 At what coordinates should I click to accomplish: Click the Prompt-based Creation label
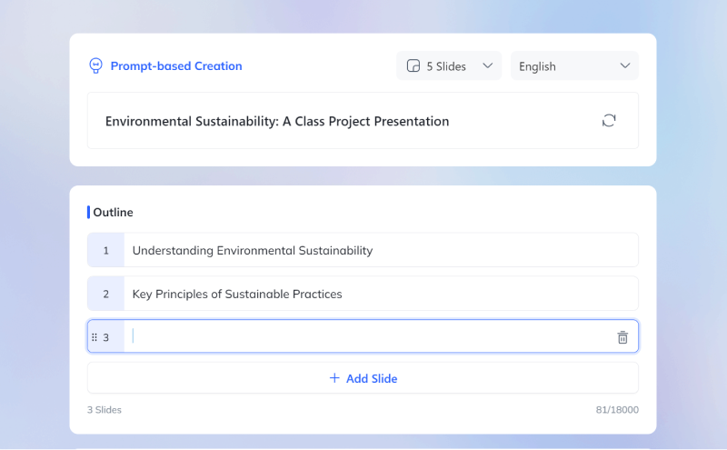point(176,66)
